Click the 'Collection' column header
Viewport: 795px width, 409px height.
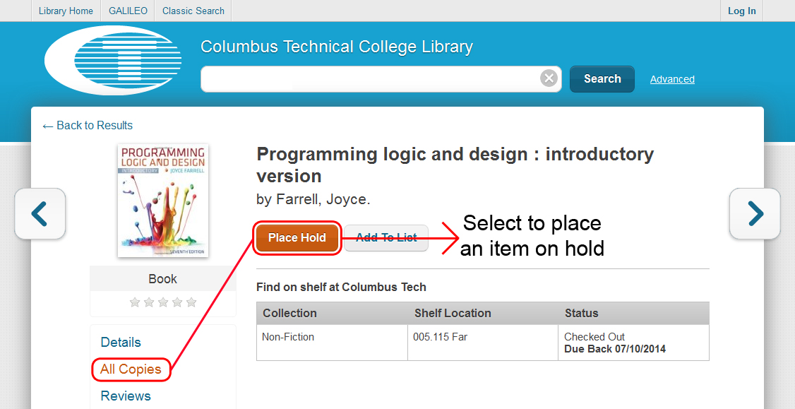(289, 313)
